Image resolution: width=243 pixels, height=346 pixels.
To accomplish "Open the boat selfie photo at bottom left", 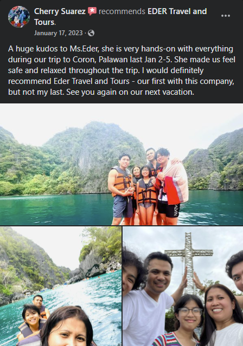I will coord(61,286).
